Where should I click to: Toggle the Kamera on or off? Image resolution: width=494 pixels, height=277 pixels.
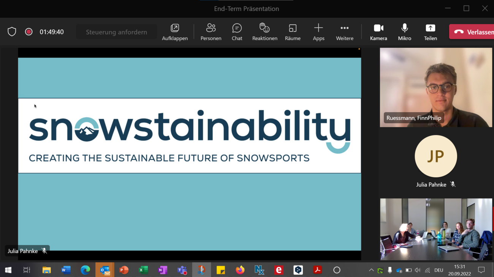click(378, 32)
